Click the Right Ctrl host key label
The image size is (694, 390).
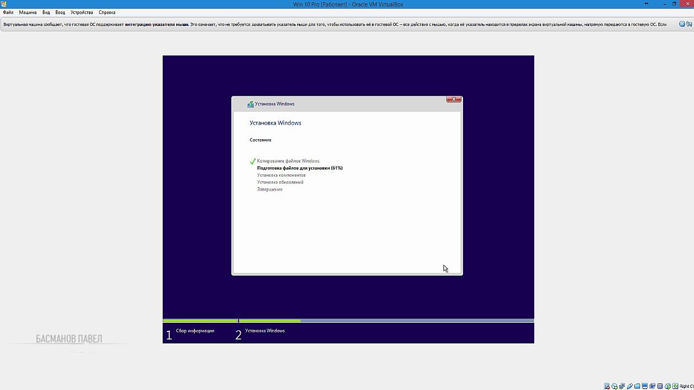click(686, 386)
